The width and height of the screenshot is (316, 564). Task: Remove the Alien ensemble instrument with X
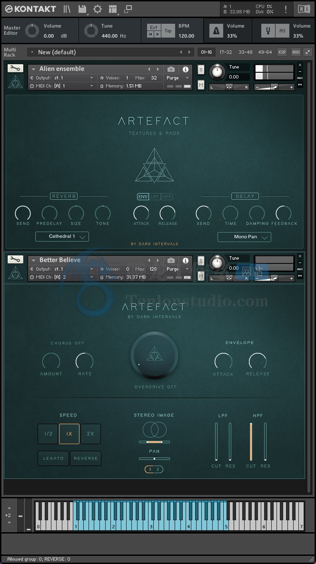pos(300,65)
